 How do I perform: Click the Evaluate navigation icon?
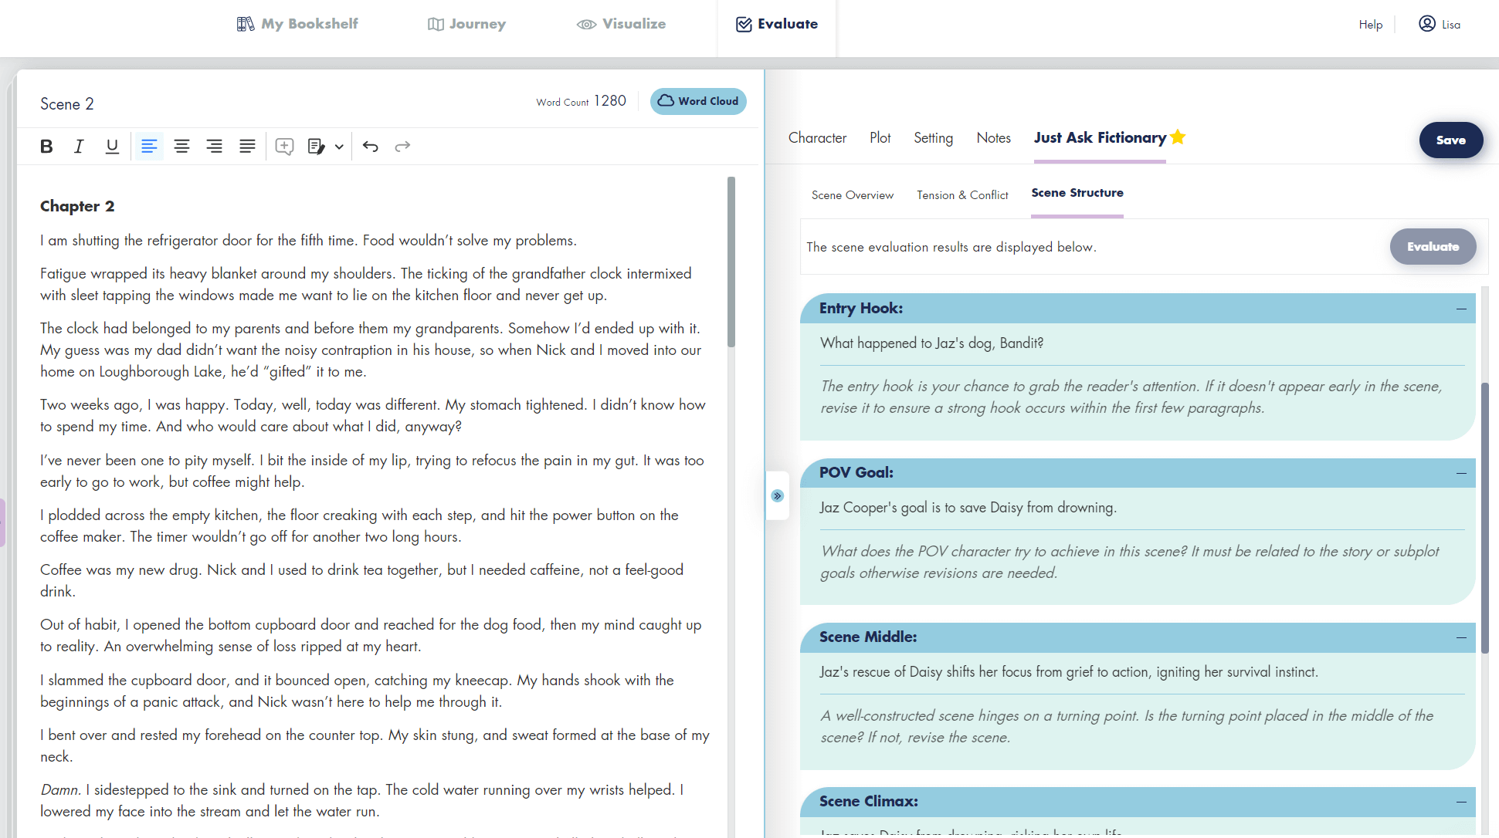point(742,24)
